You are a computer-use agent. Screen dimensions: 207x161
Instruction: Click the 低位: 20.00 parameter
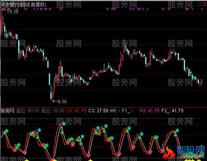(x=53, y=111)
